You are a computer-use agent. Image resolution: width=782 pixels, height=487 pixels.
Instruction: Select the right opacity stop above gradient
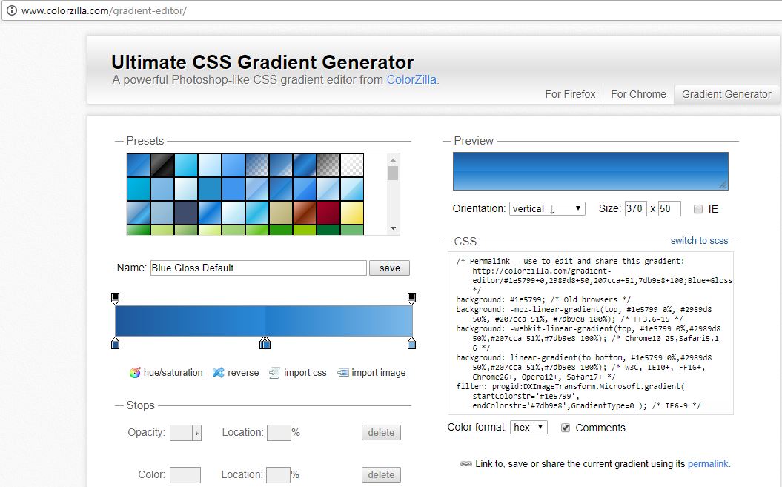point(412,298)
